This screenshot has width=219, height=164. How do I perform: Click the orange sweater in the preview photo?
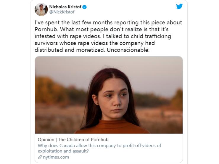(x=112, y=127)
